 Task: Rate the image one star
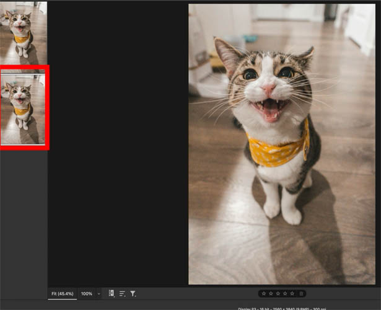click(264, 293)
